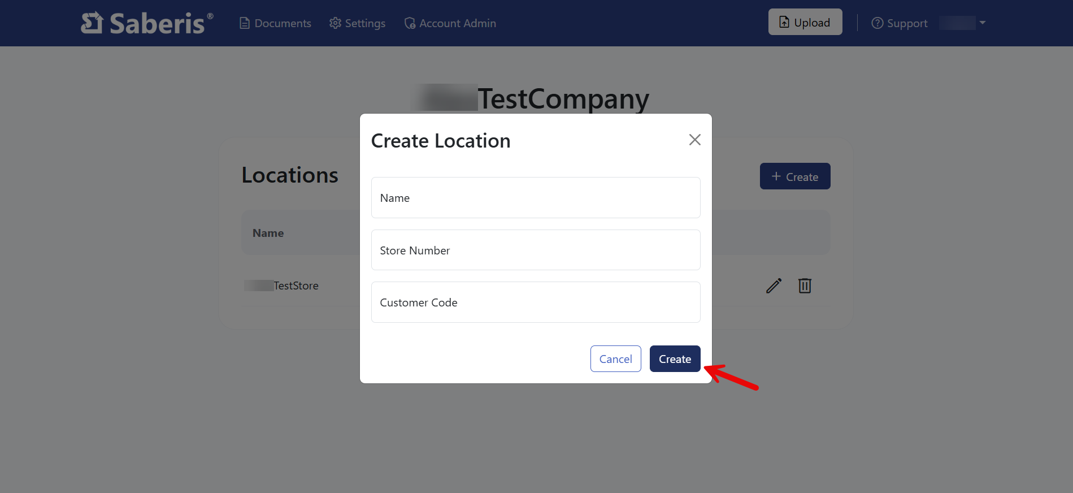Screen dimensions: 1073x493
Task: Delete TestStore using the trash icon
Action: pyautogui.click(x=805, y=286)
